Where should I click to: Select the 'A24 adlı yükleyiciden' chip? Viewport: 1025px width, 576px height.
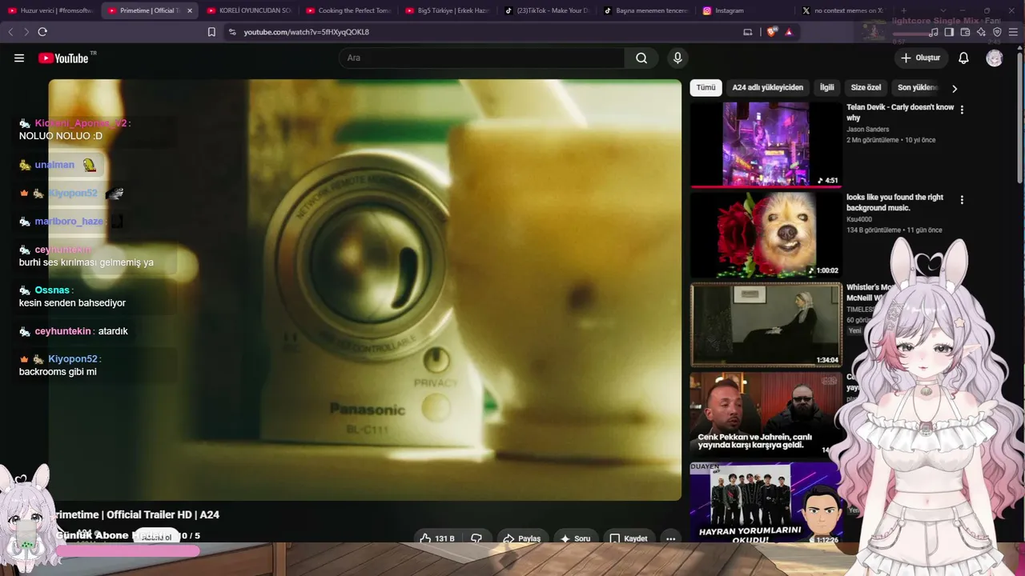[x=767, y=88]
